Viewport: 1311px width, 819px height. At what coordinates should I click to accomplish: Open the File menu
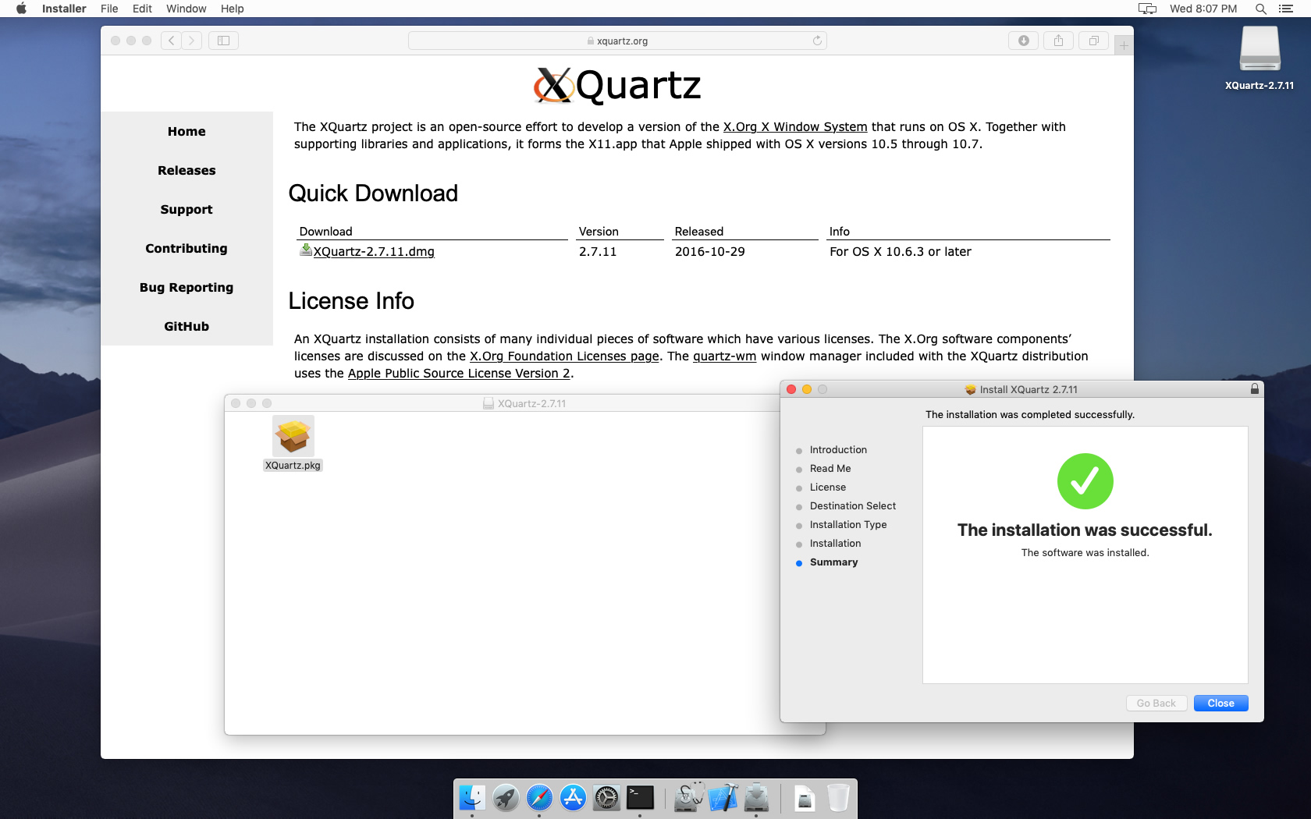click(109, 9)
